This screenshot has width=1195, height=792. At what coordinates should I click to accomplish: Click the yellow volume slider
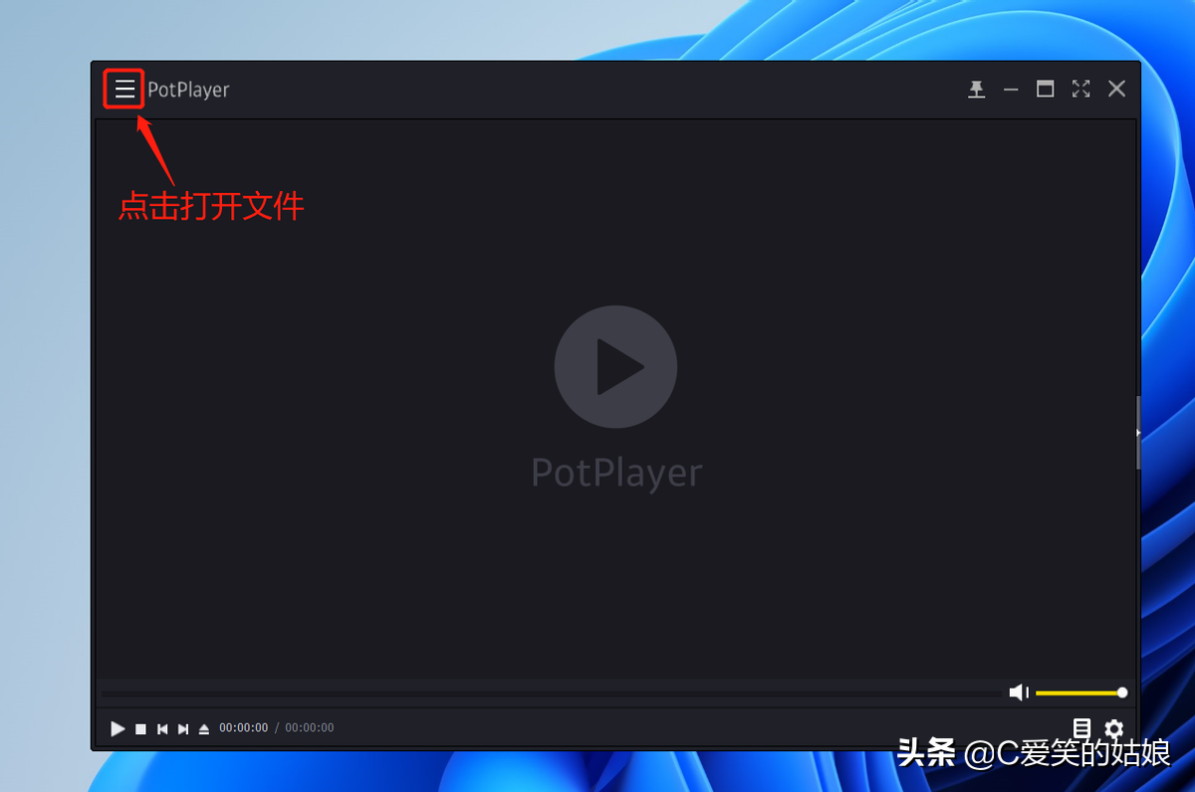1081,693
